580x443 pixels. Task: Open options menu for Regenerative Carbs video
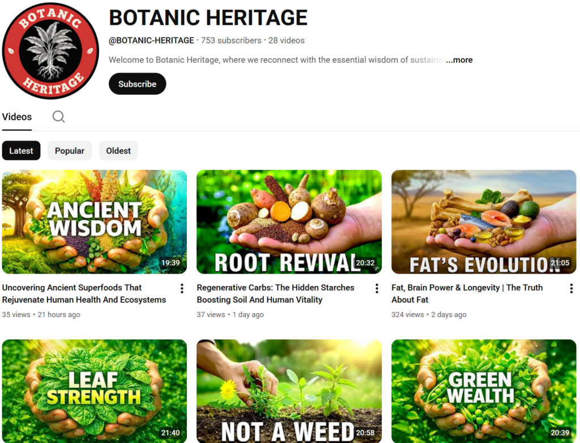[377, 289]
